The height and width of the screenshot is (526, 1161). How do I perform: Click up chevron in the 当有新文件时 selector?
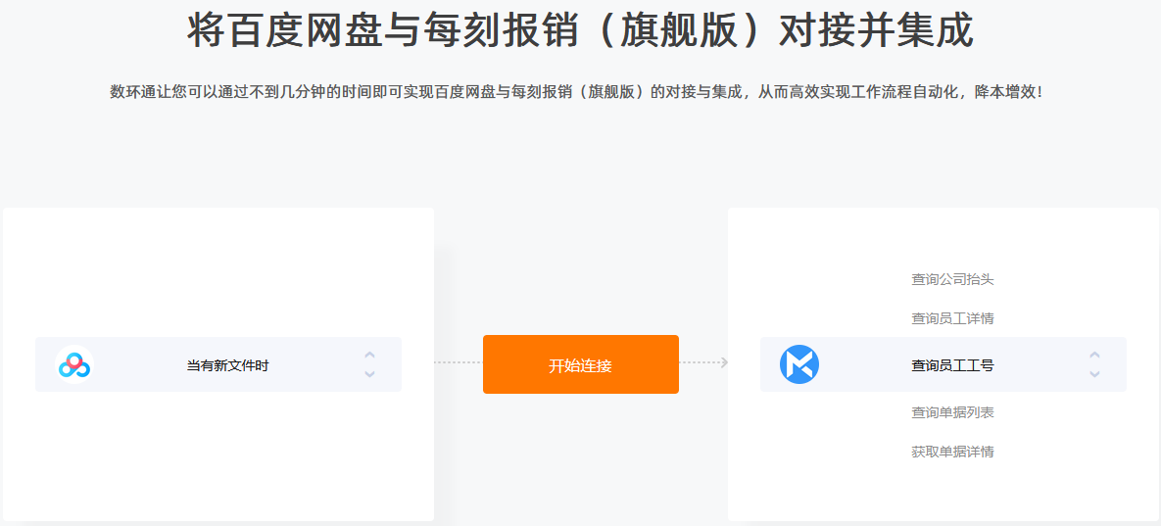point(369,356)
